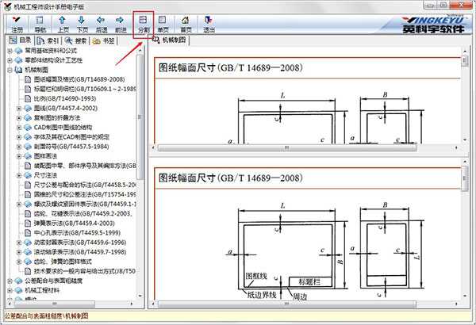Select the 机械制图 document tab
Viewport: 476px width, 325px height.
170,40
